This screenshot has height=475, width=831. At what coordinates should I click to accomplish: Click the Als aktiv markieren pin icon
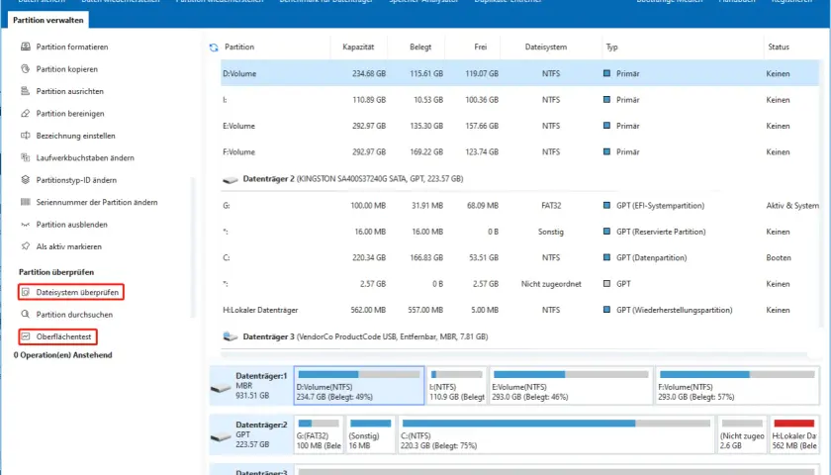(x=26, y=246)
